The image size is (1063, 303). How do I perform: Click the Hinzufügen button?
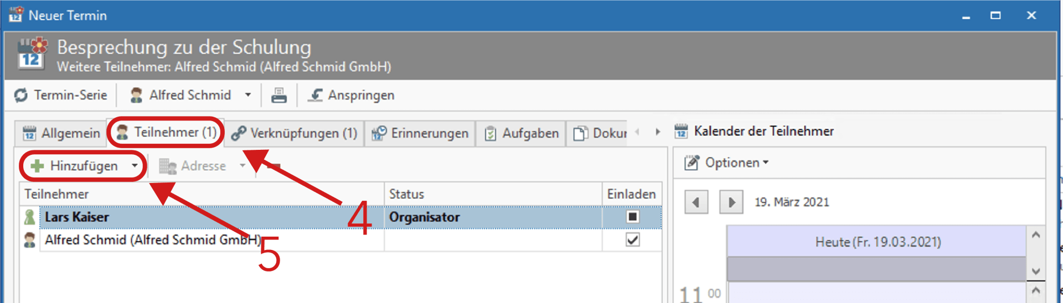75,166
